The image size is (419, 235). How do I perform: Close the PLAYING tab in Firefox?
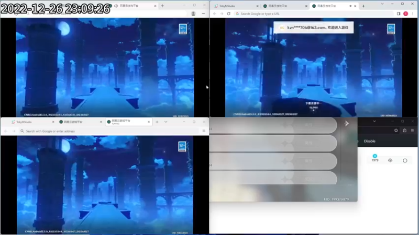tap(149, 122)
